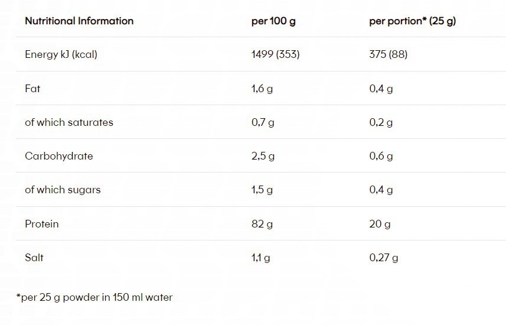The width and height of the screenshot is (506, 325).
Task: Click the per portion (25 g) header
Action: pos(412,21)
